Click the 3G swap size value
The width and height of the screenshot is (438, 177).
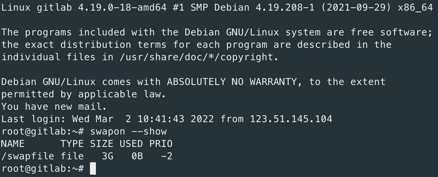pos(108,156)
